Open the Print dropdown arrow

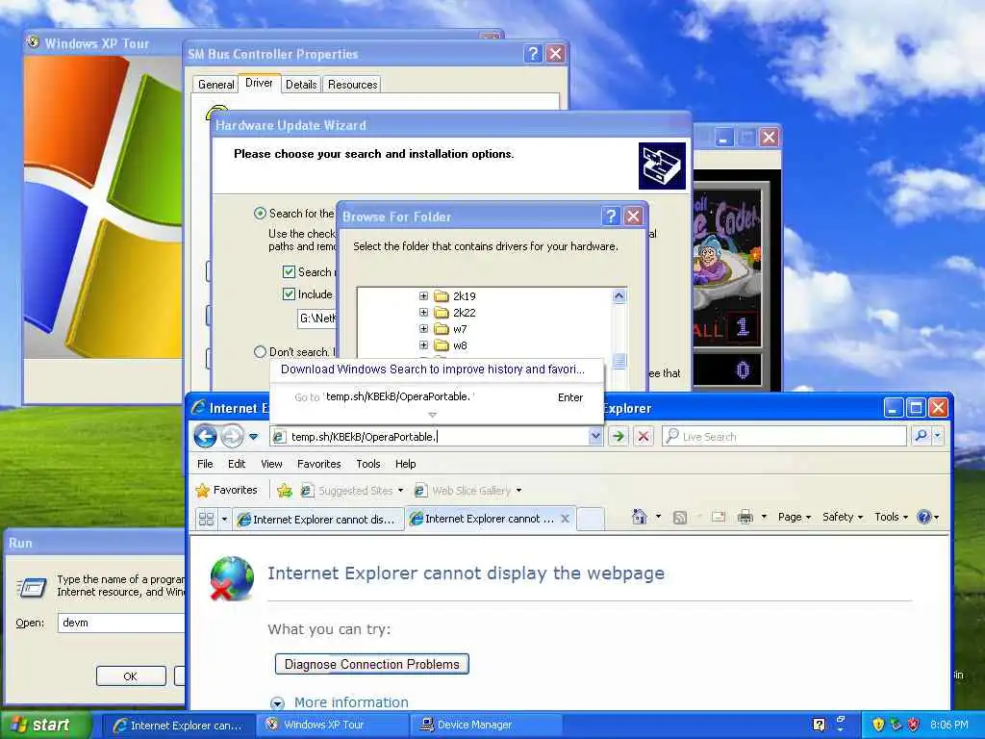pos(764,517)
